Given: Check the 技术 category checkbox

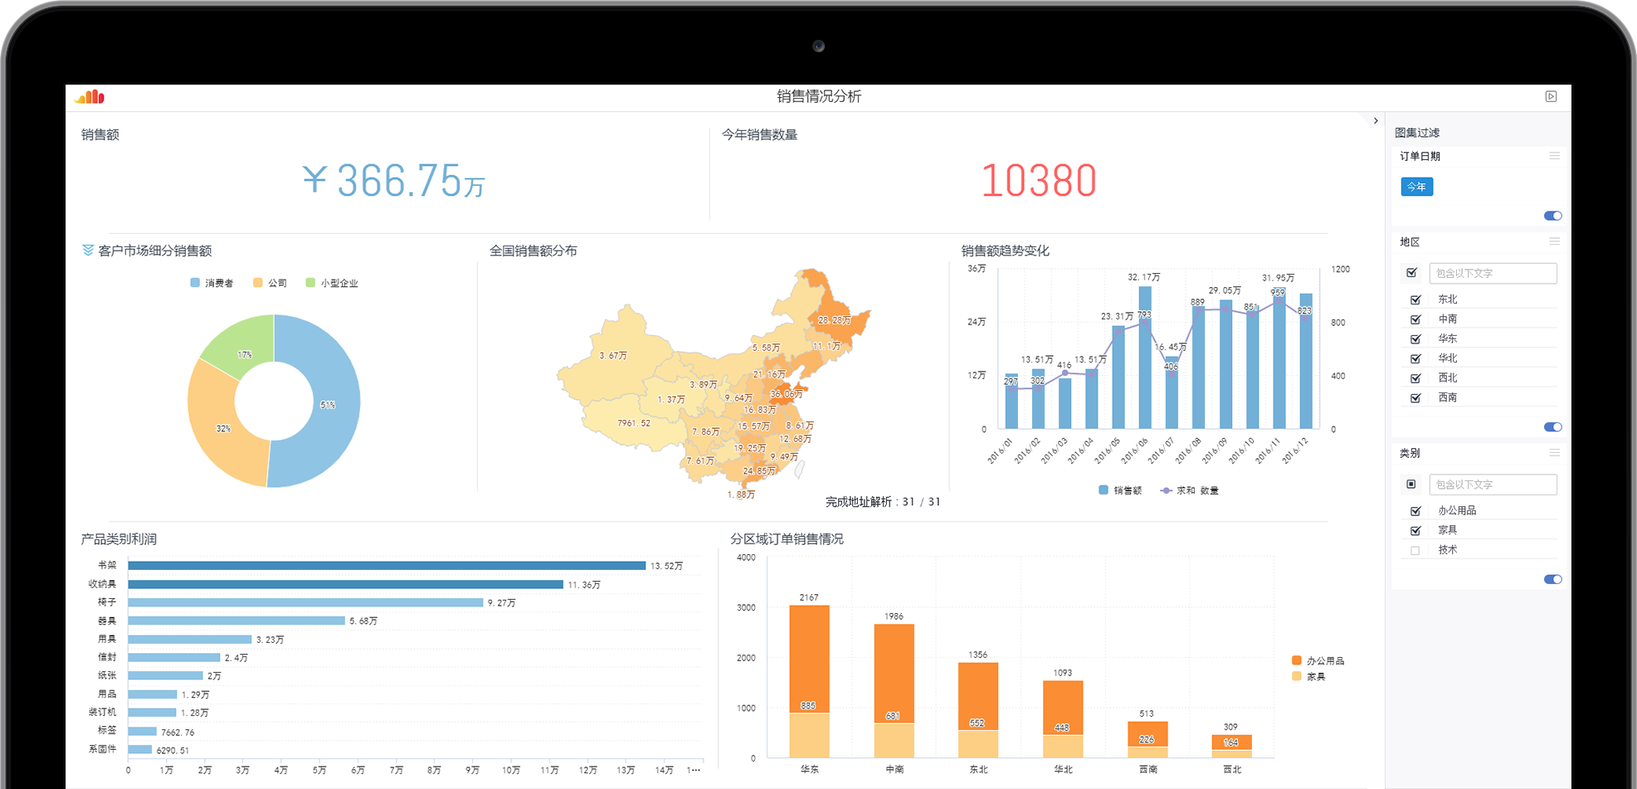Looking at the screenshot, I should pyautogui.click(x=1415, y=550).
